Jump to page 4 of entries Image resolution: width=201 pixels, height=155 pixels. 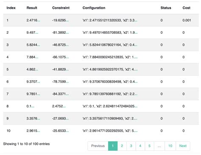click(x=140, y=146)
